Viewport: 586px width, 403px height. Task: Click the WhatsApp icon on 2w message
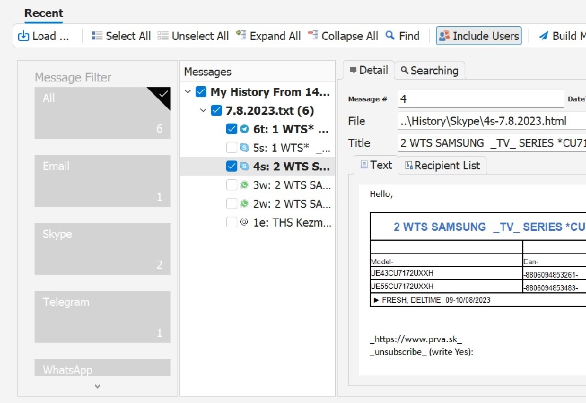[244, 204]
